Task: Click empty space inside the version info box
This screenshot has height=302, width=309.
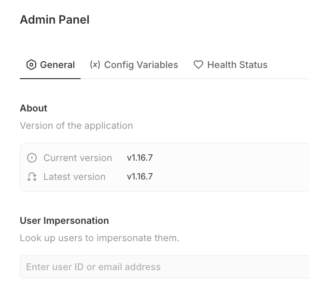Action: (x=232, y=167)
